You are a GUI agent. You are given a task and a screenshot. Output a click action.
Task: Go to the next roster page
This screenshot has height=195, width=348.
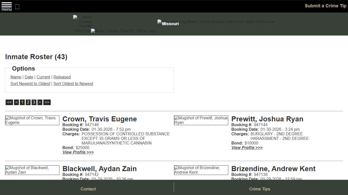tap(40, 102)
